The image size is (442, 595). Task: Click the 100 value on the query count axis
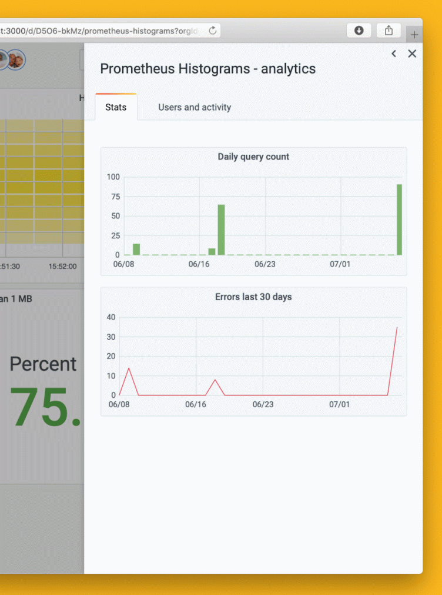[x=113, y=177]
